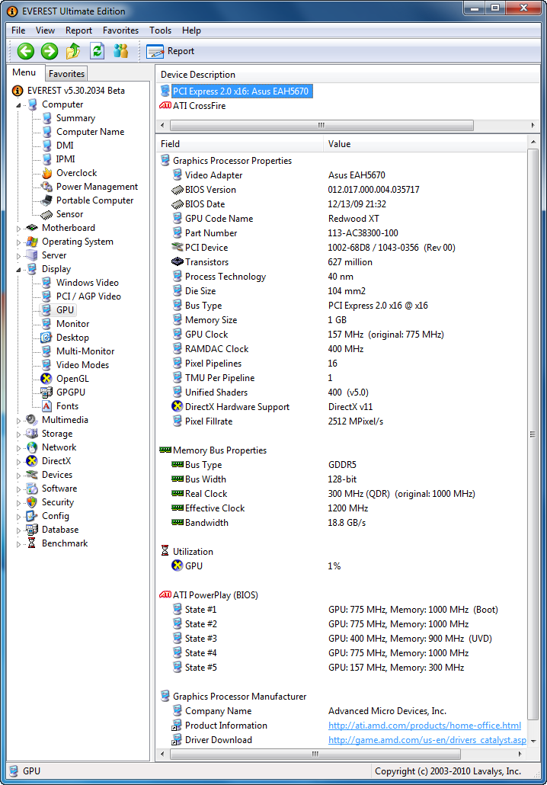Select the Benchmark tree item

(x=65, y=543)
